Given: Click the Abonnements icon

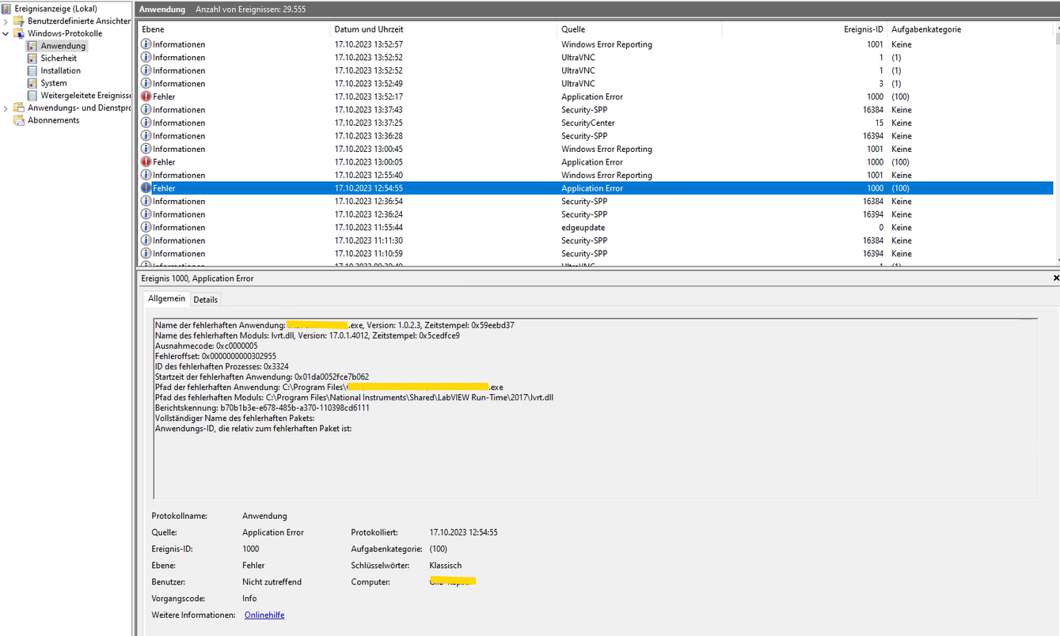Looking at the screenshot, I should (x=19, y=120).
